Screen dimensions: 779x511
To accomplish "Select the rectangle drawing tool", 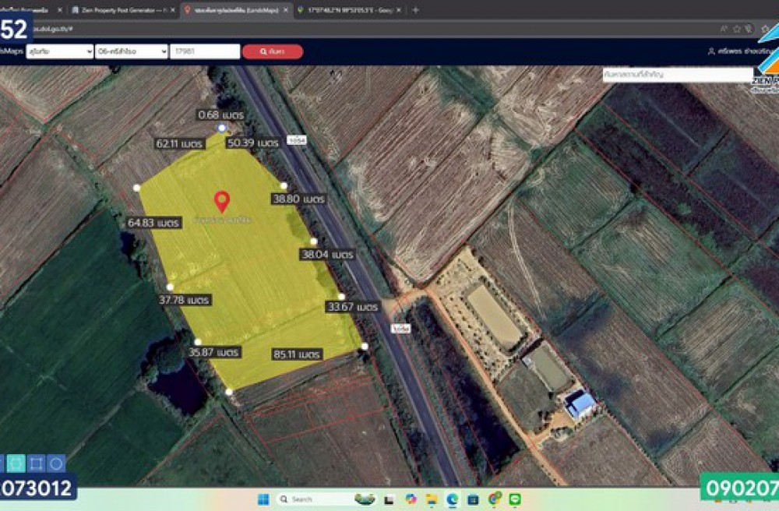I will point(36,463).
